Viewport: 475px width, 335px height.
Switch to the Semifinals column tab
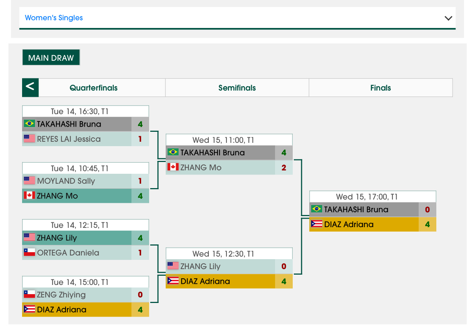click(237, 88)
